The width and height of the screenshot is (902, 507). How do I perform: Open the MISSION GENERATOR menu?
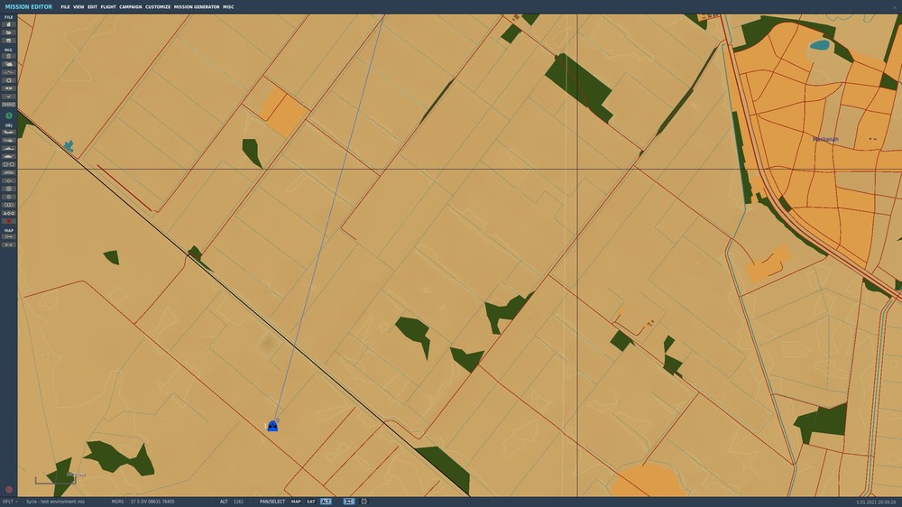tap(197, 7)
